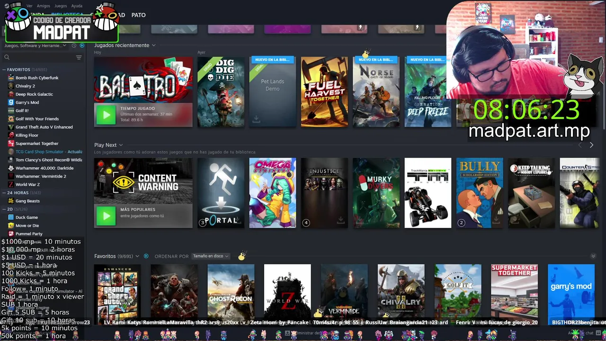Open the Jugados recientemente shelf dropdown
The image size is (606, 341).
[x=153, y=45]
